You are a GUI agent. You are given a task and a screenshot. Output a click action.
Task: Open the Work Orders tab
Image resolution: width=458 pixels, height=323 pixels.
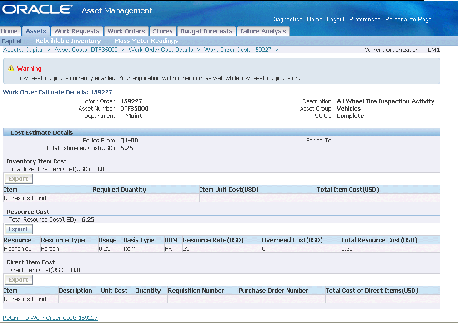[x=126, y=31]
